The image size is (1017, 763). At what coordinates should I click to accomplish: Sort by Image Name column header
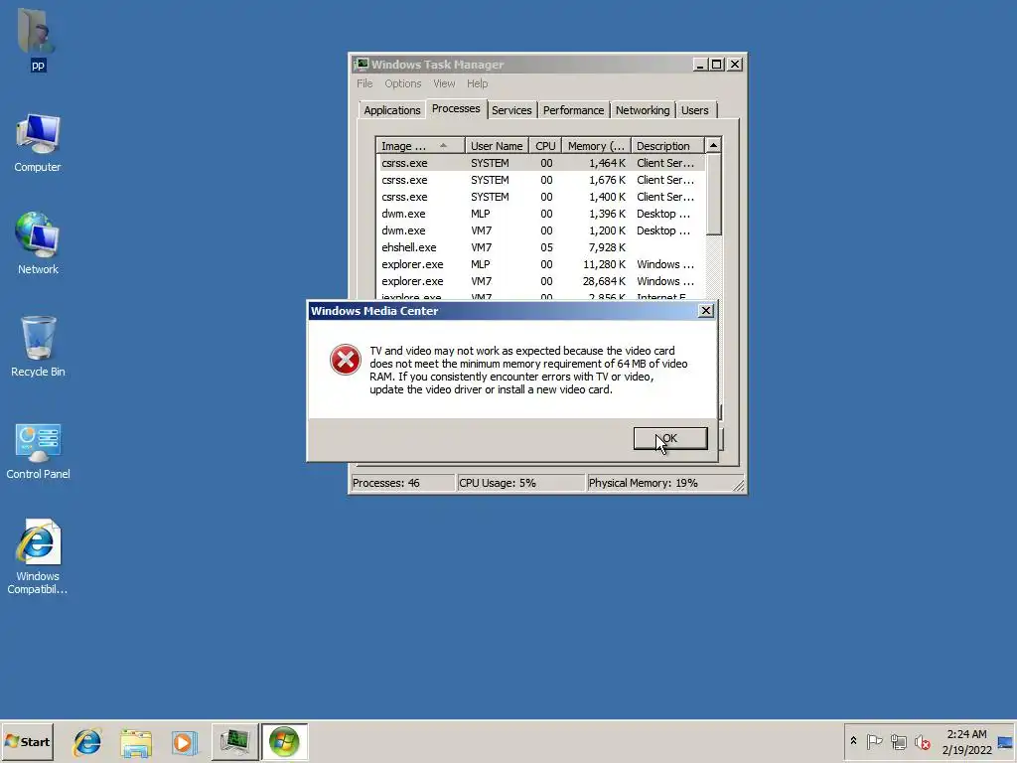420,146
